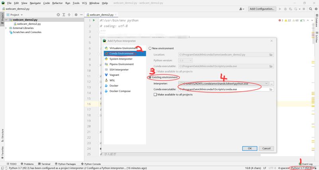The height and width of the screenshot is (170, 319).
Task: Open the search everywhere magnifier icon
Action: (311, 9)
